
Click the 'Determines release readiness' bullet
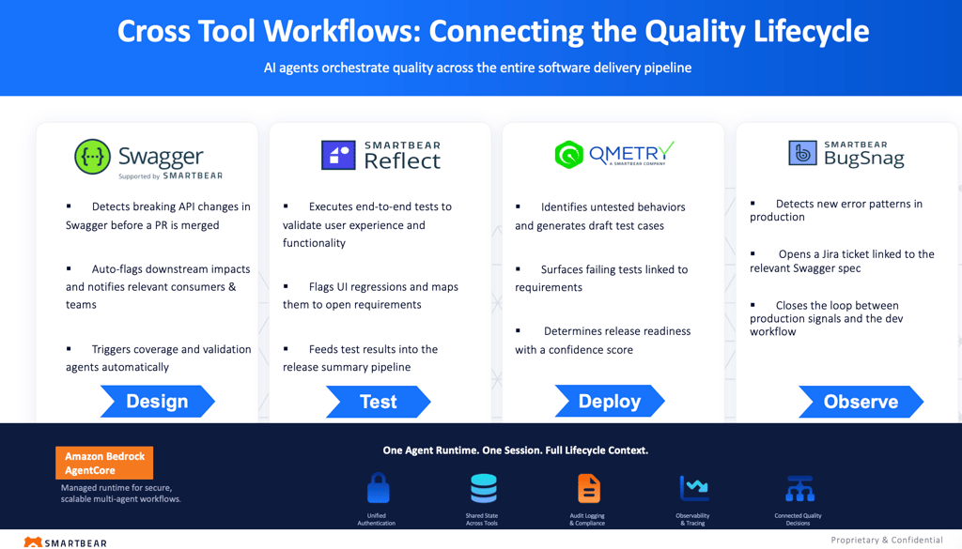(x=603, y=340)
